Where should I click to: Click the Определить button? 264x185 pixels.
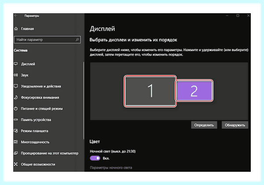click(x=204, y=125)
